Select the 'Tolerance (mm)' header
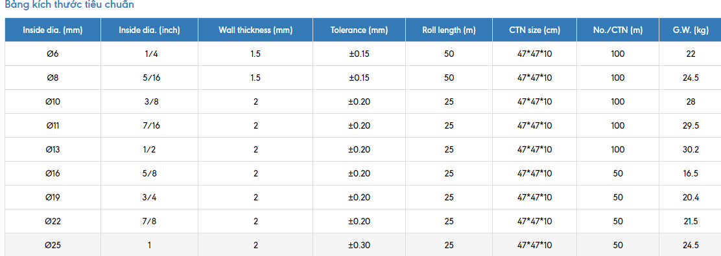 (x=359, y=30)
